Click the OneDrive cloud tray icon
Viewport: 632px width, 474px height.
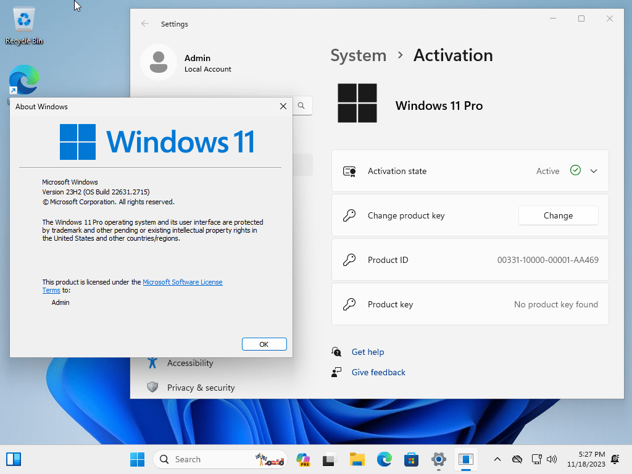pos(517,459)
